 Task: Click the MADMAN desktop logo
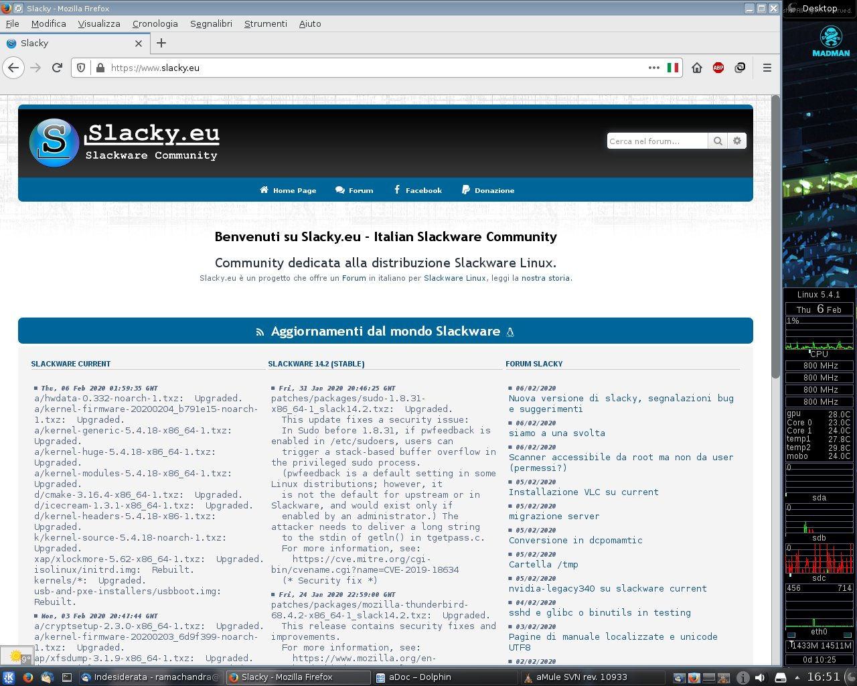[x=831, y=42]
